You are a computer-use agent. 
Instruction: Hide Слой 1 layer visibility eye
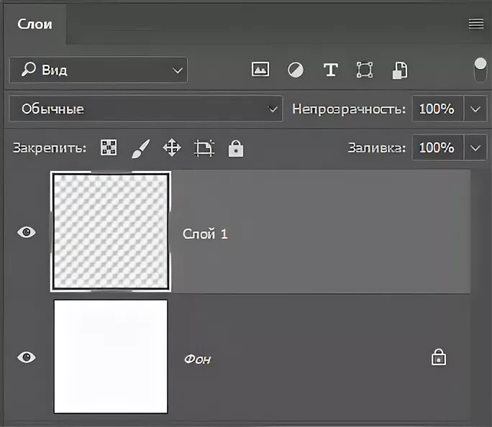[27, 232]
